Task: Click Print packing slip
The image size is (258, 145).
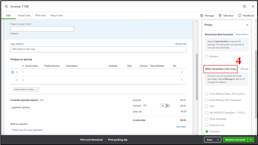Action: click(x=118, y=140)
